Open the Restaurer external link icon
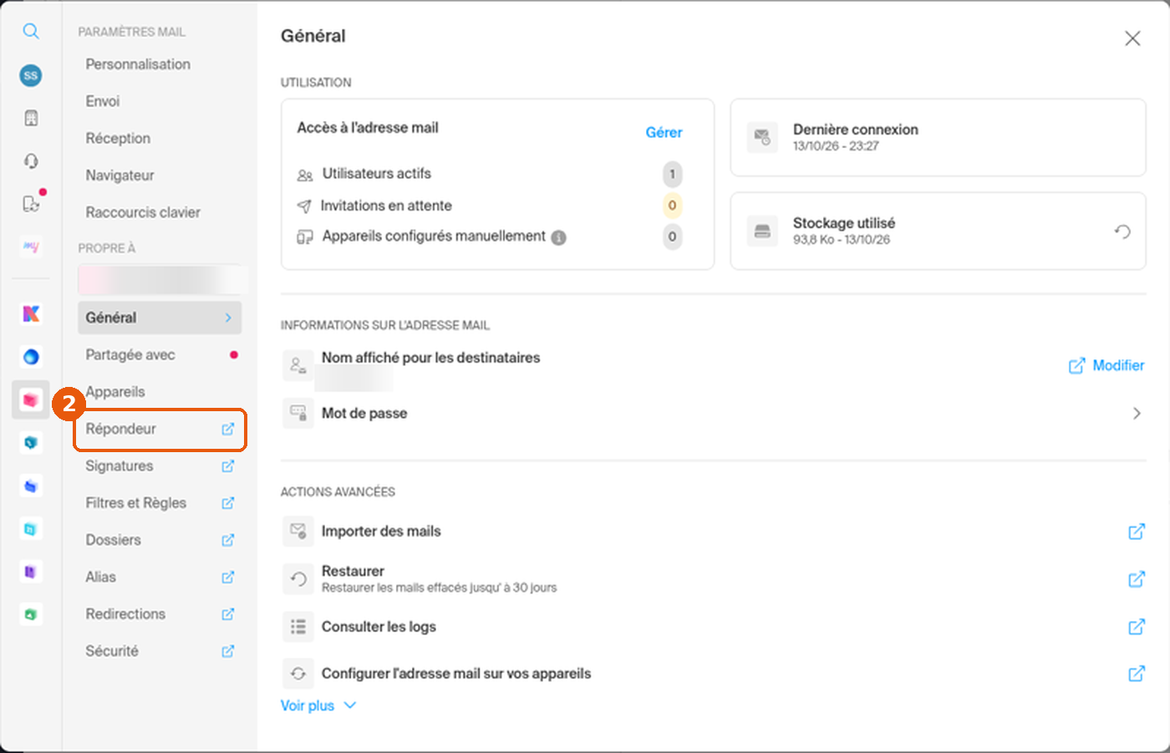The width and height of the screenshot is (1170, 753). click(x=1137, y=579)
